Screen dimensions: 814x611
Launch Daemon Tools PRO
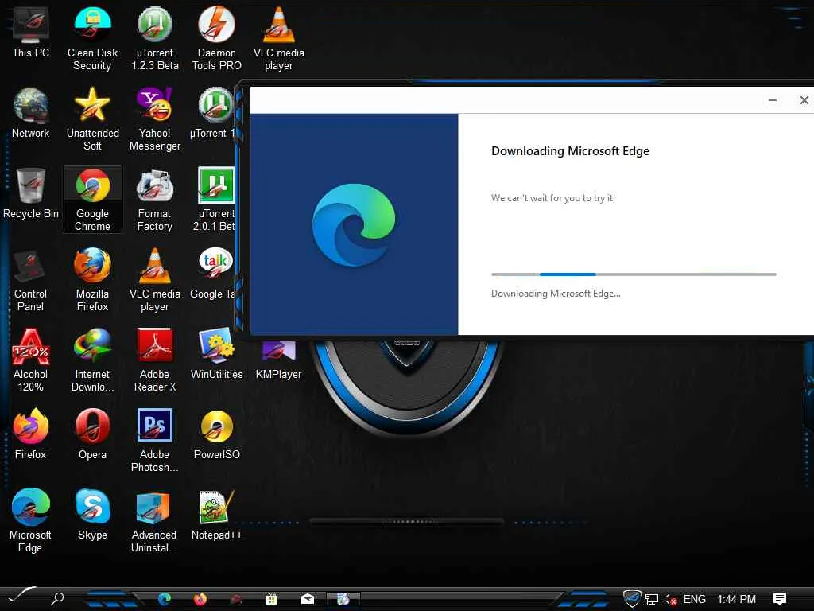(216, 38)
